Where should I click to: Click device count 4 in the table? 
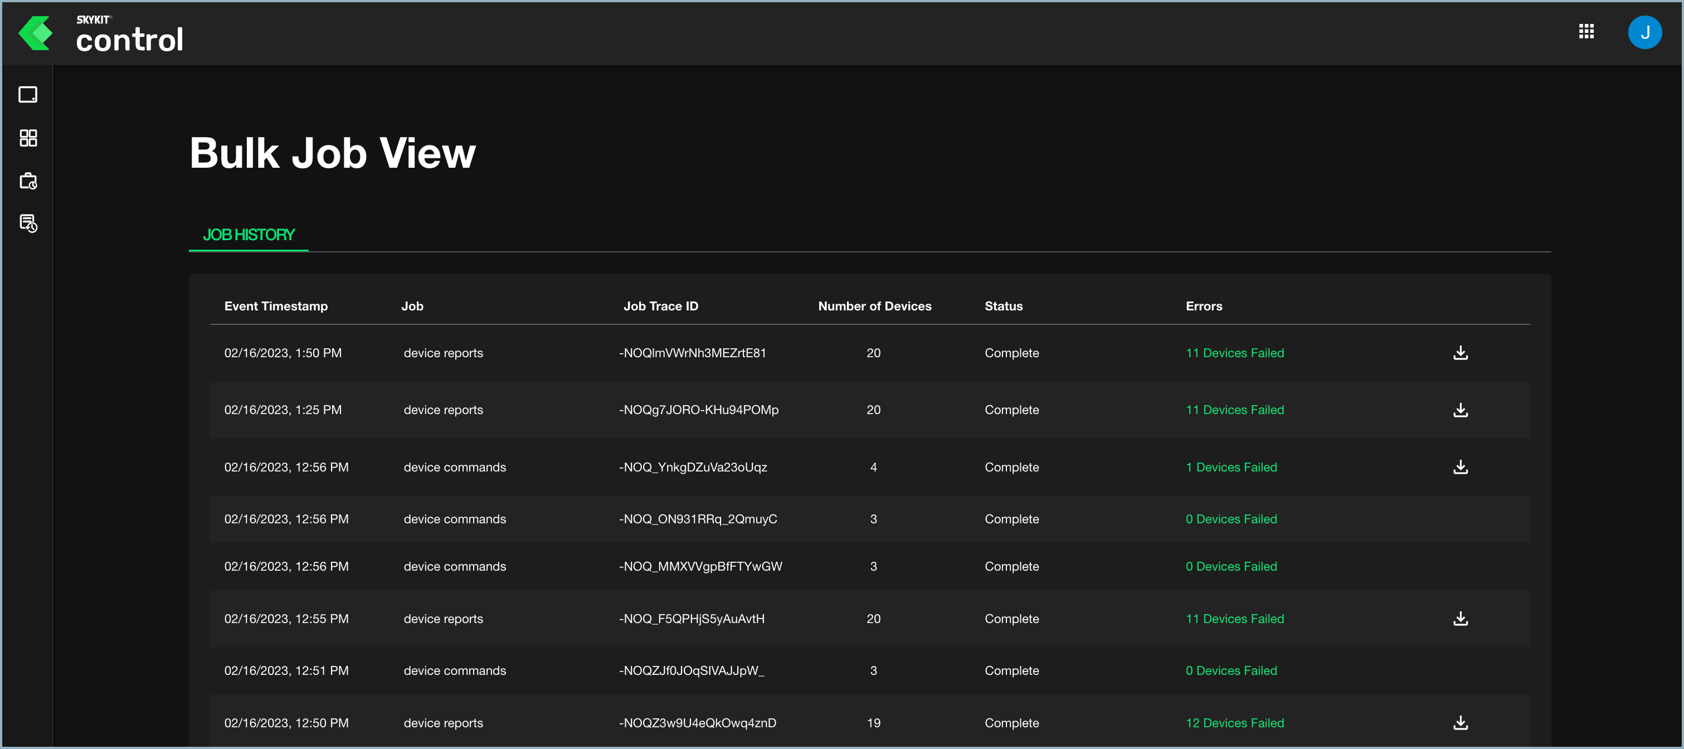[873, 468]
